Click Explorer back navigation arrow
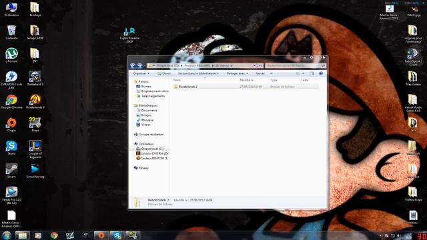The image size is (427, 240). [x=133, y=65]
